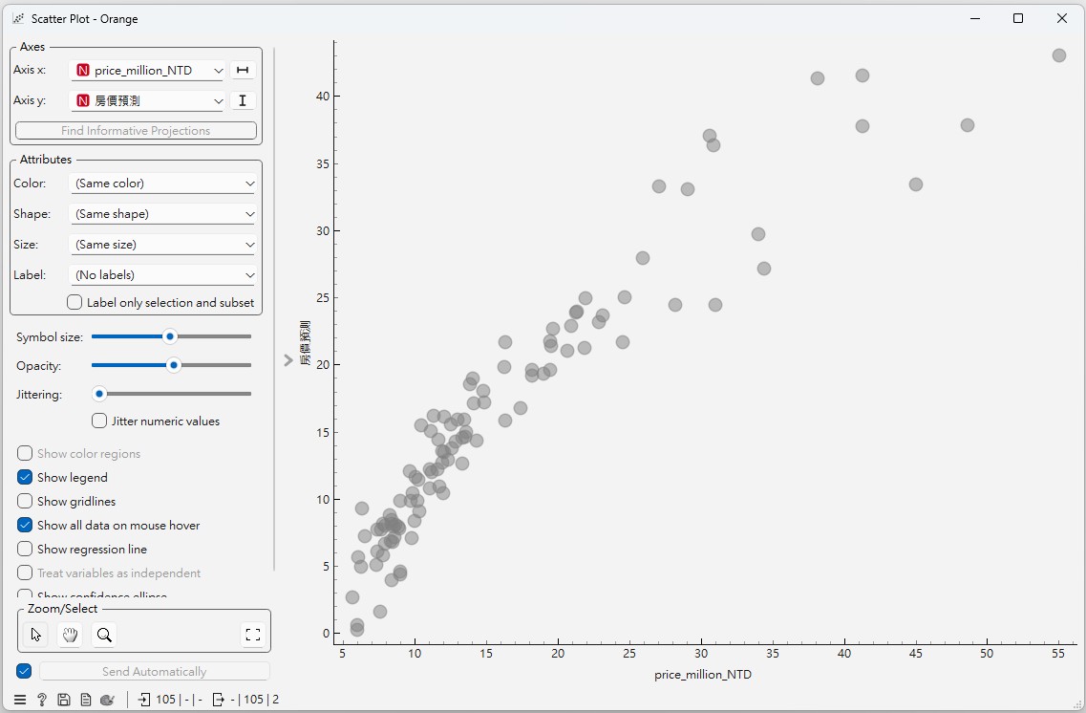Turn on Show regression line
1086x713 pixels.
25,550
